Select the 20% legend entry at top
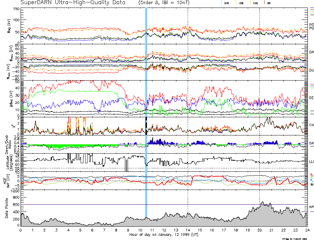 (x=226, y=3)
